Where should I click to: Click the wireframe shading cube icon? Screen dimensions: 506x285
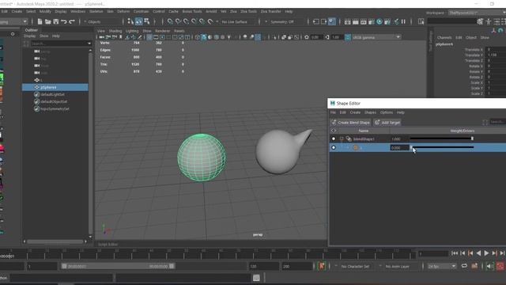click(x=198, y=37)
